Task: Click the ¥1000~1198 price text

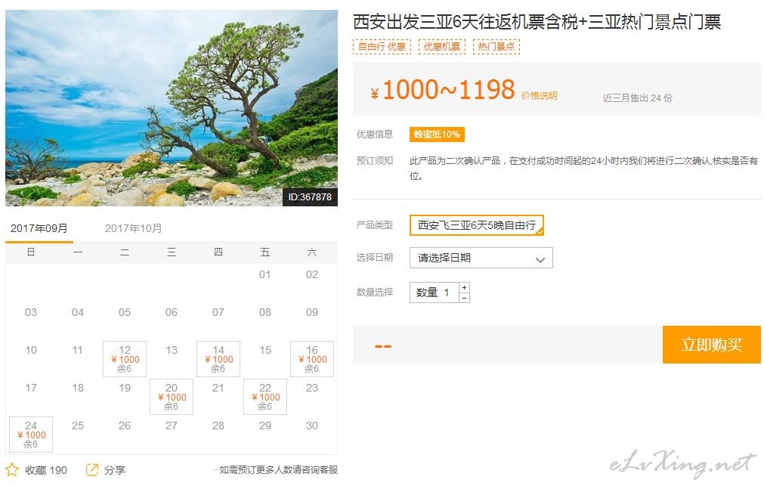Action: [x=443, y=90]
